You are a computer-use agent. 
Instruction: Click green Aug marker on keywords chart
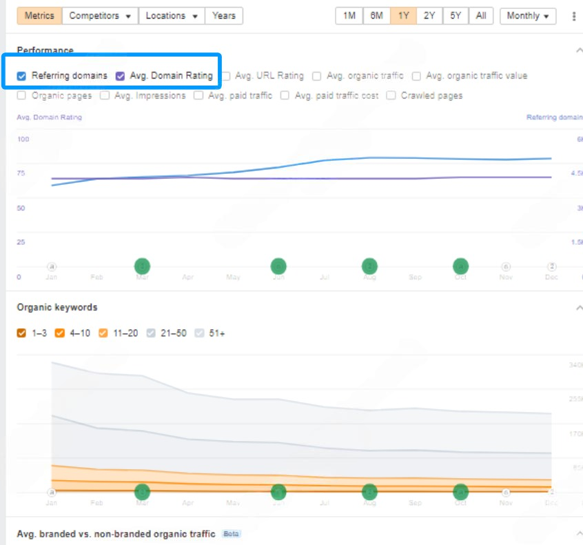click(x=369, y=492)
